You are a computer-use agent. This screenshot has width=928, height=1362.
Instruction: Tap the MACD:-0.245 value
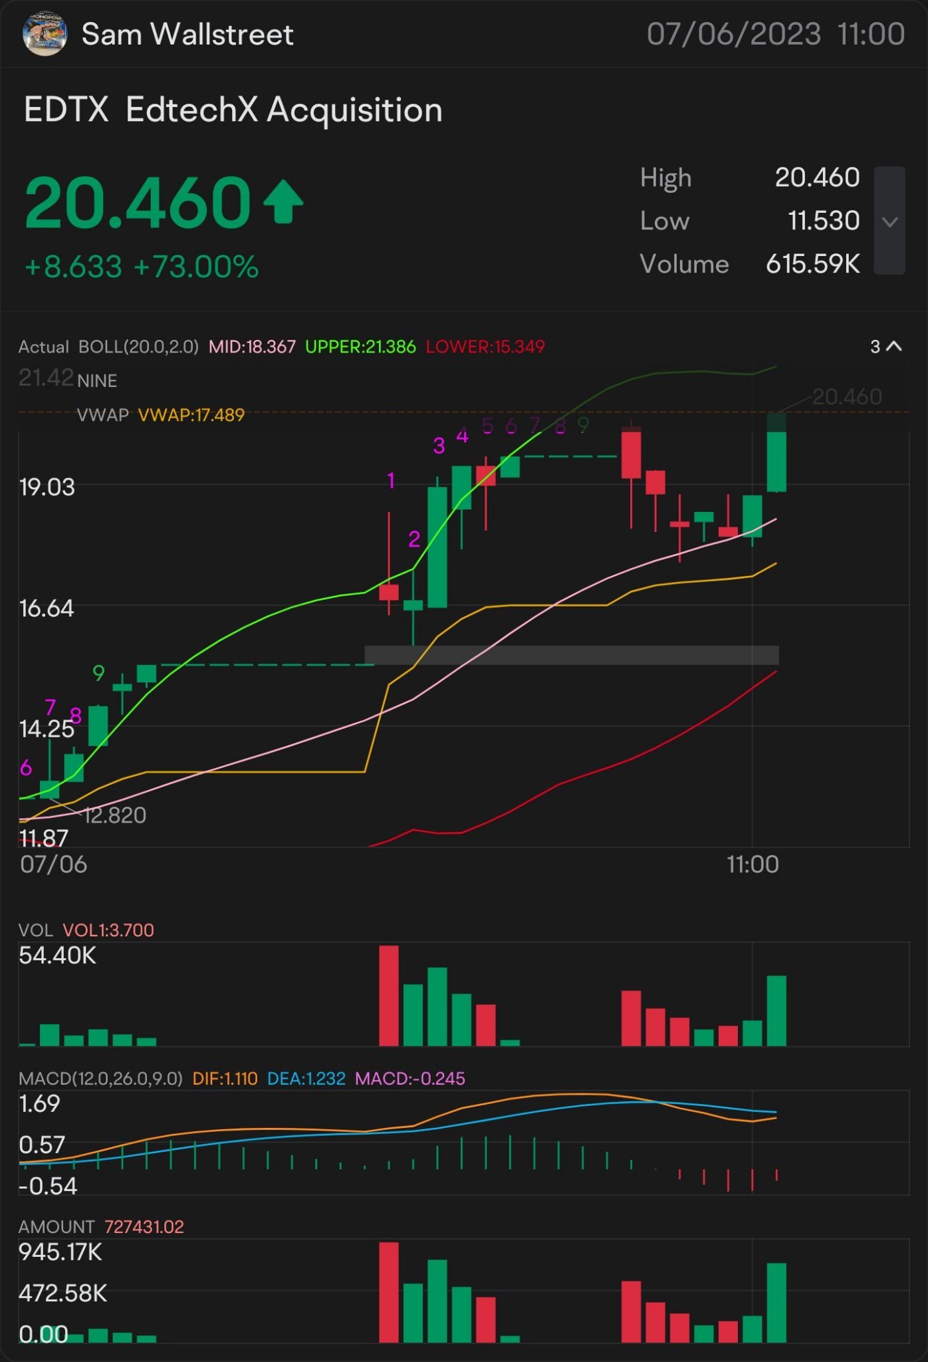click(410, 1079)
